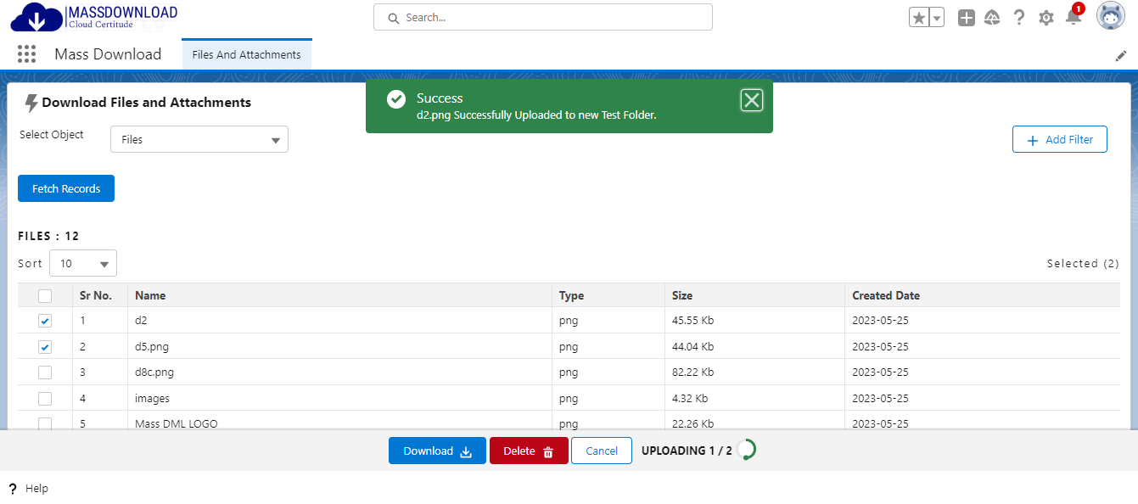Viewport: 1138px width, 504px height.
Task: Uncheck the d2 file row checkbox
Action: (45, 321)
